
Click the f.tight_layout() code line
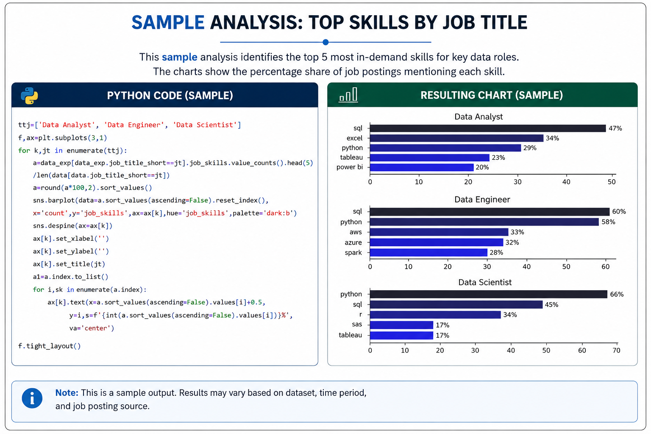click(50, 346)
